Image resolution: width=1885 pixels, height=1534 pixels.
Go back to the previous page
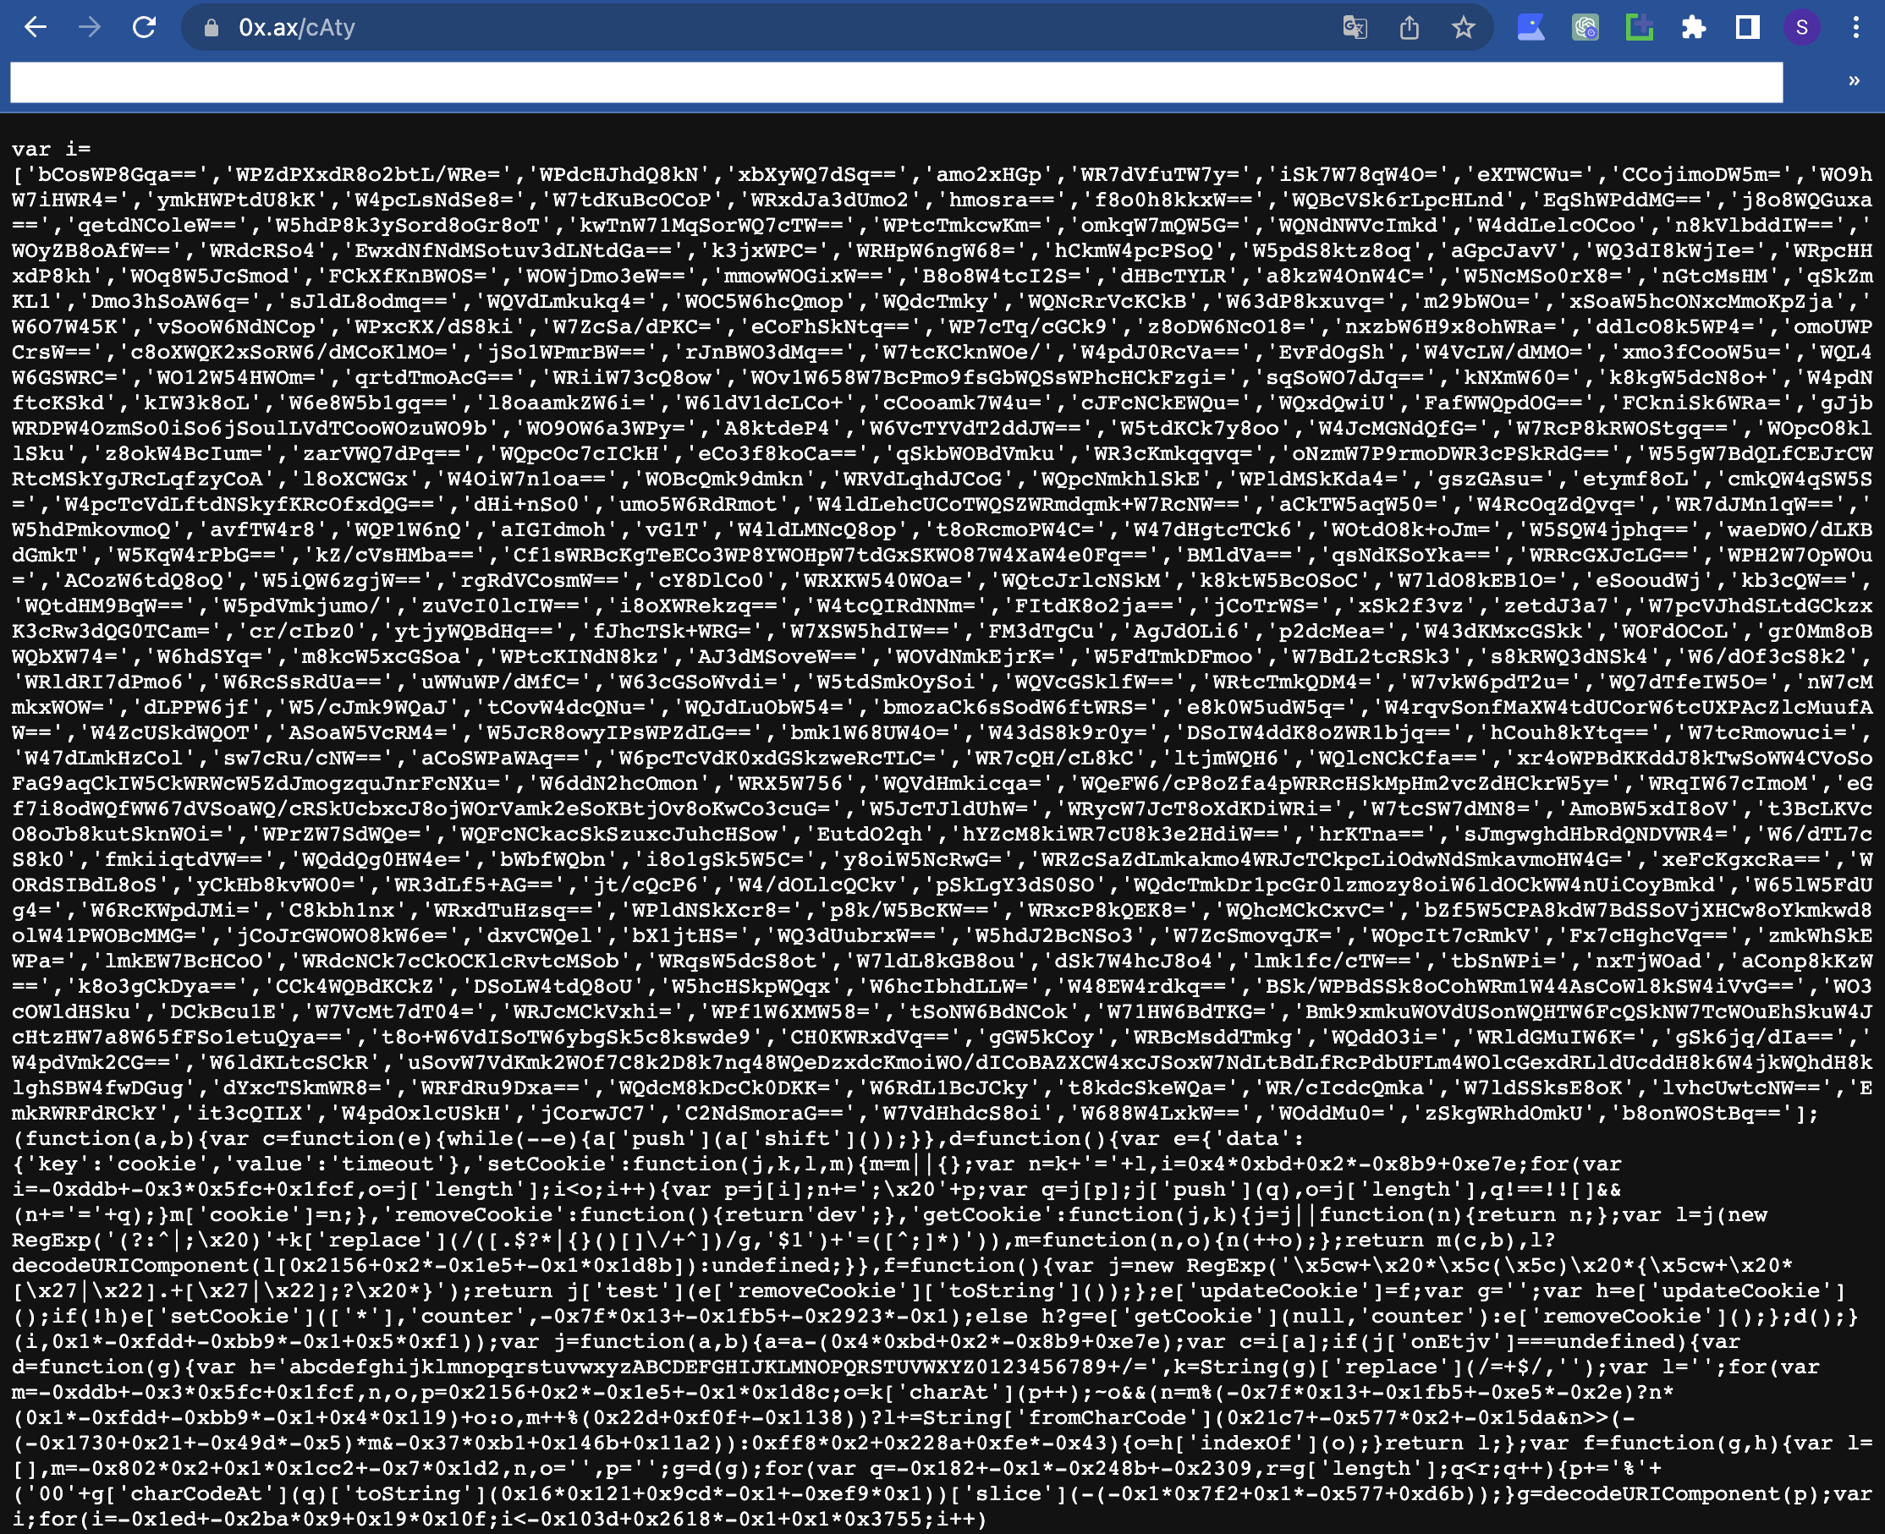point(36,27)
